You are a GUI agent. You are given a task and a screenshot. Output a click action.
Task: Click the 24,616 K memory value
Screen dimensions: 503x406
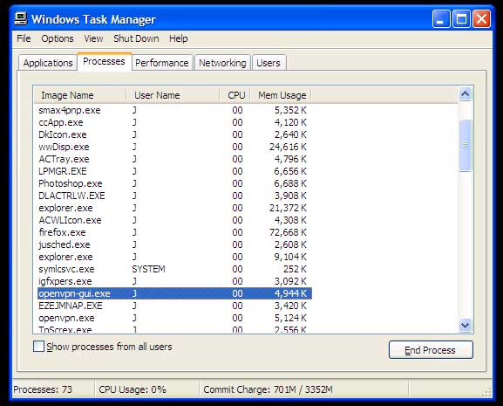click(x=288, y=147)
